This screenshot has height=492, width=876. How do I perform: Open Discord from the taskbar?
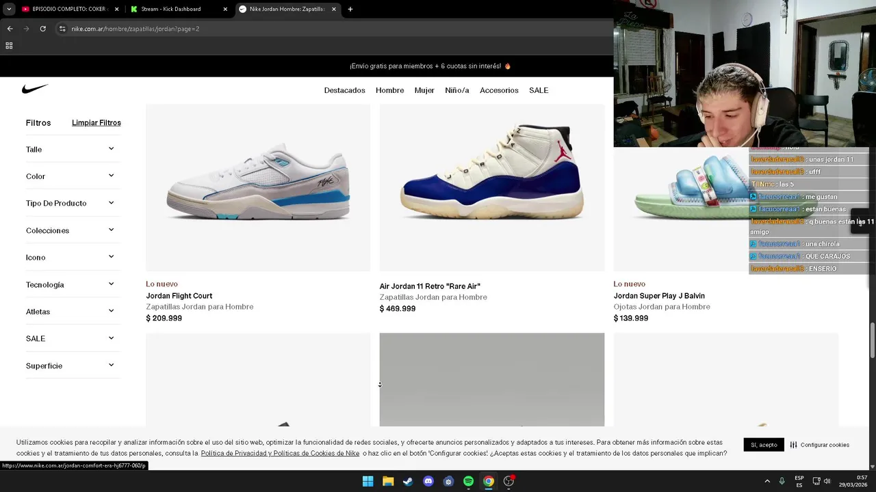(428, 481)
